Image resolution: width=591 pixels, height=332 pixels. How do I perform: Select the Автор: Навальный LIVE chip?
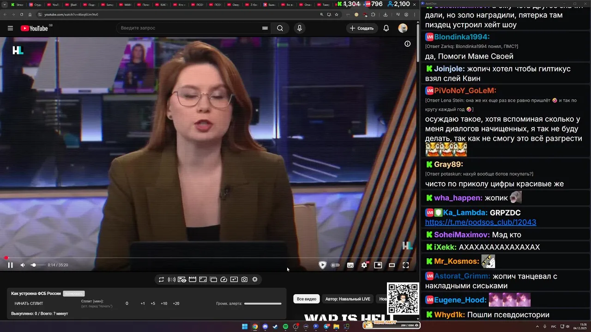348,299
